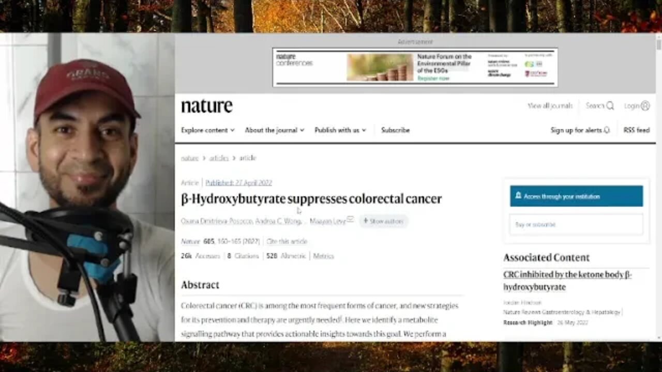Expand the Publish with us menu

click(x=340, y=130)
